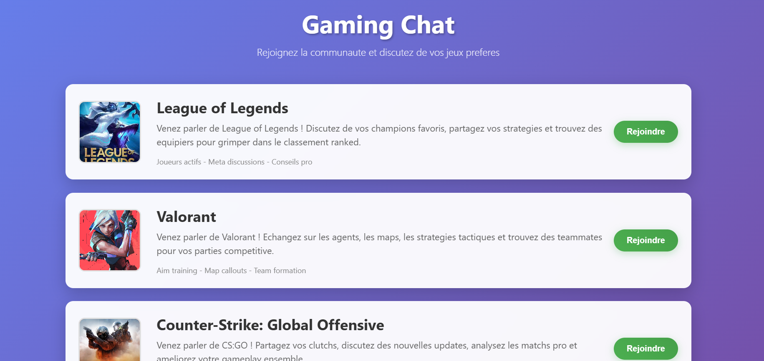Select the "Map callouts" tag
764x361 pixels.
(225, 271)
